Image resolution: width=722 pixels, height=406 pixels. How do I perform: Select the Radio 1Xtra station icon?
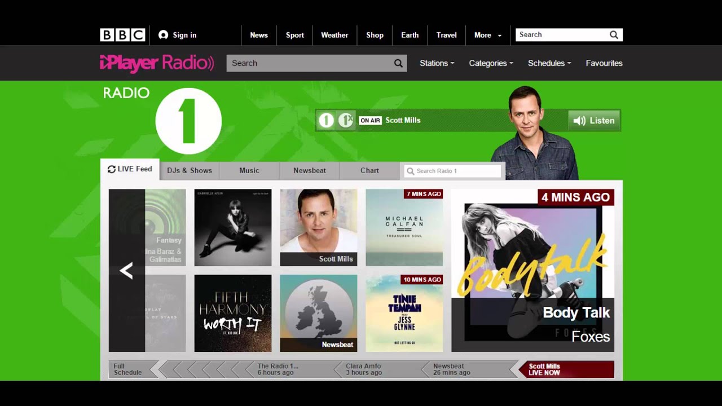(345, 120)
